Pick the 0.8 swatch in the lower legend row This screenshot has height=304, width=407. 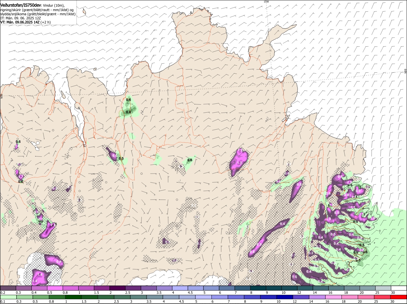(x=57, y=297)
